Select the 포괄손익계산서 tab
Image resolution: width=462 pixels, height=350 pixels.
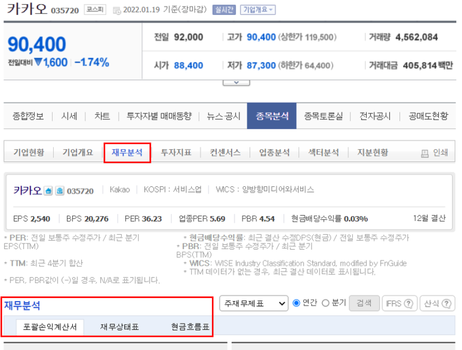click(50, 327)
